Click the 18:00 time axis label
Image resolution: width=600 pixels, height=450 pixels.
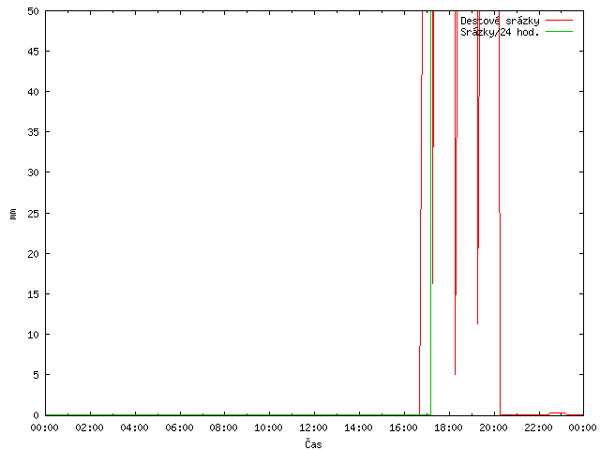tap(448, 427)
